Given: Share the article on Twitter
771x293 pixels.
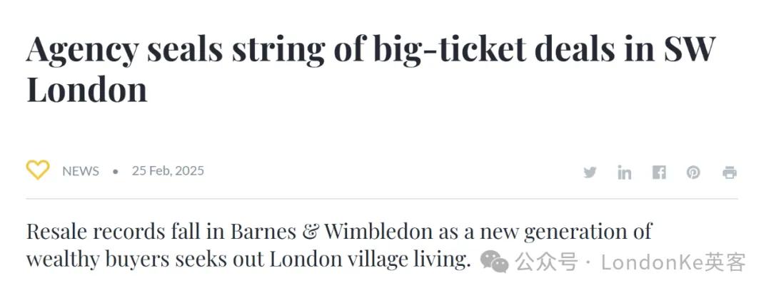Looking at the screenshot, I should [590, 173].
